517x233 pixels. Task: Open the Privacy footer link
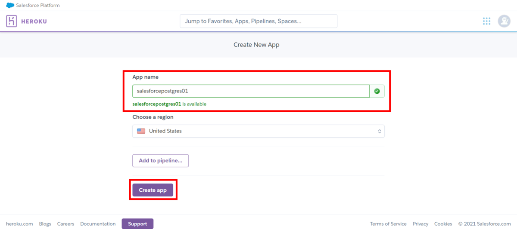click(420, 224)
